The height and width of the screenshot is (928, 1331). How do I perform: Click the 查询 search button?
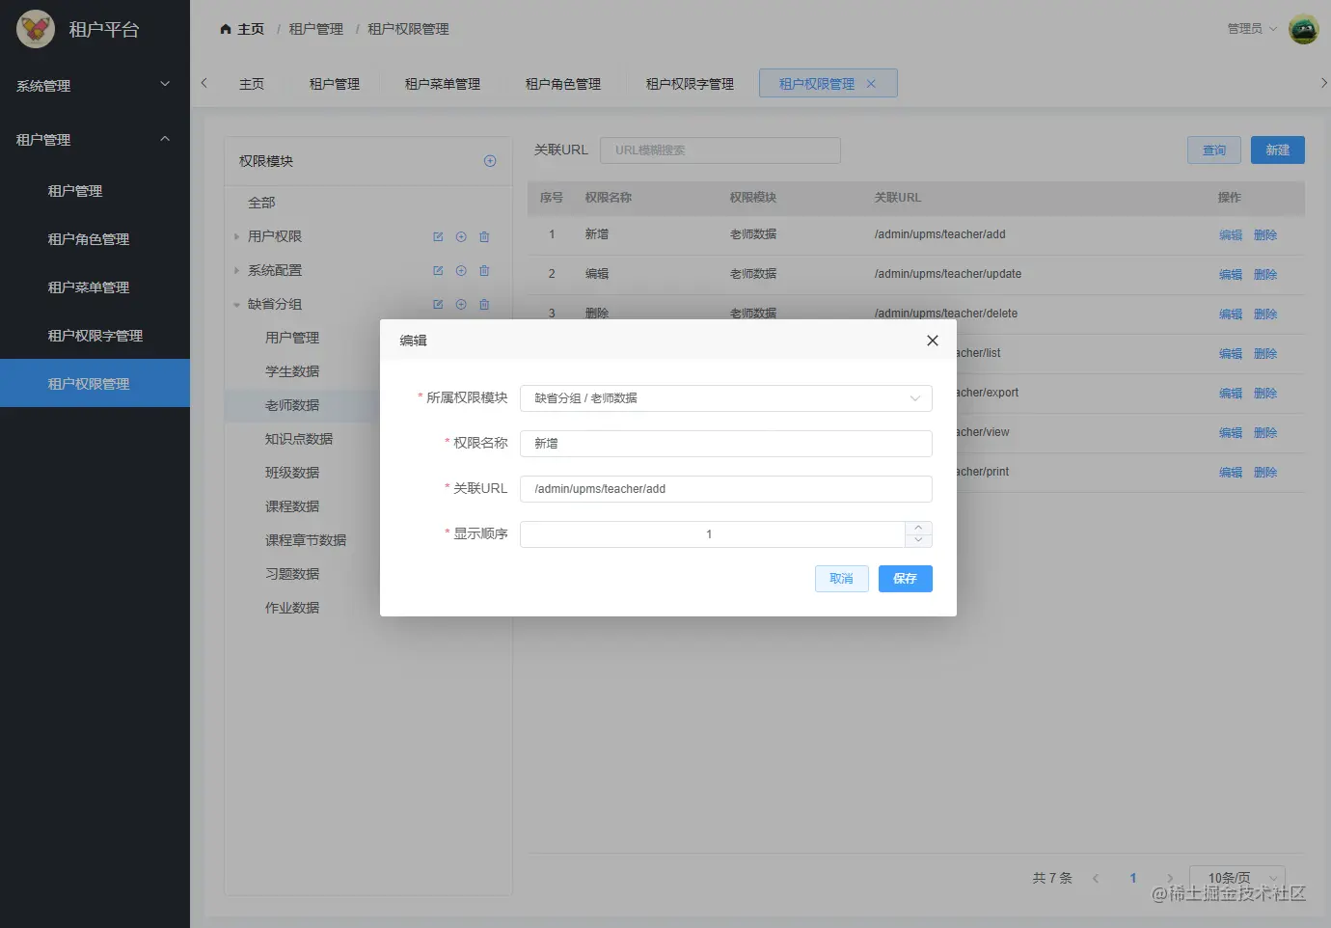[1214, 150]
